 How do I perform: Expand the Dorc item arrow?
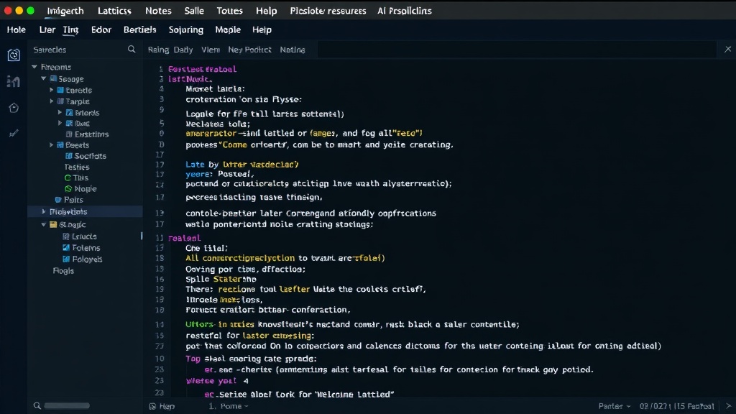pyautogui.click(x=60, y=124)
